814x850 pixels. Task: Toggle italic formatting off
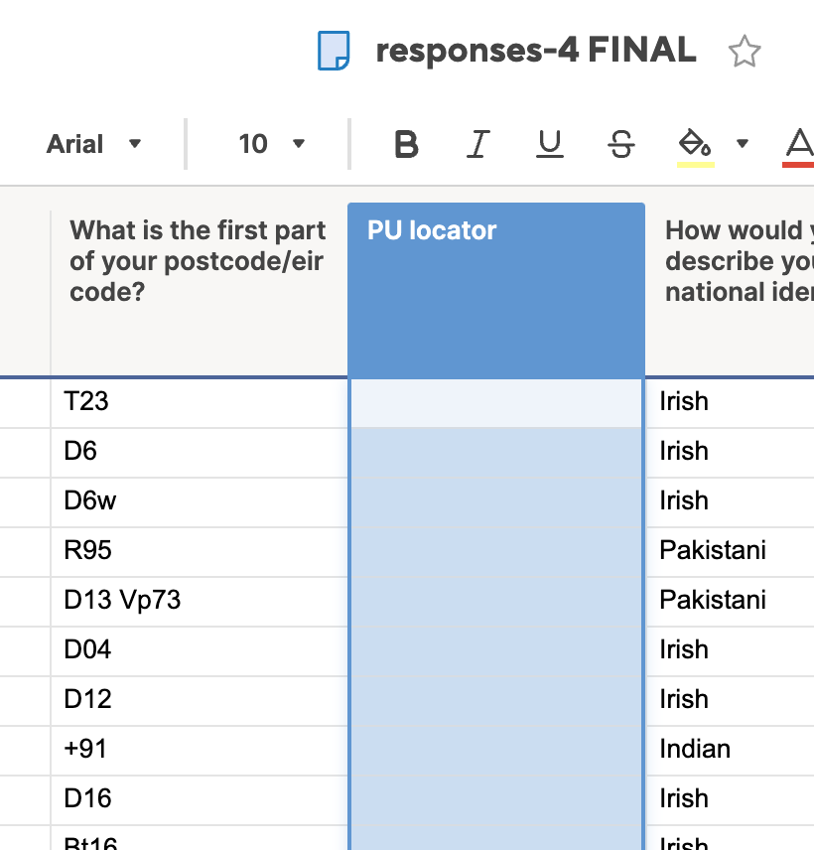pyautogui.click(x=477, y=144)
